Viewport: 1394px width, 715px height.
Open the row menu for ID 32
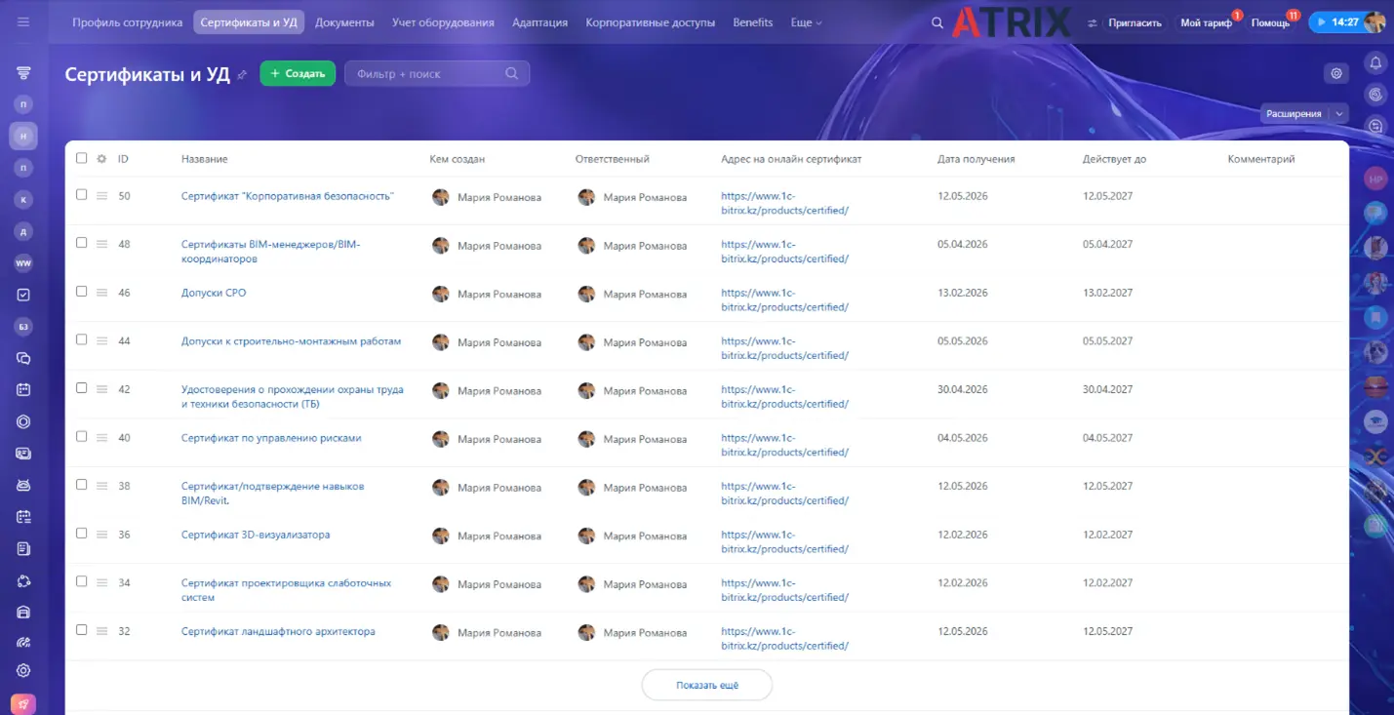101,631
